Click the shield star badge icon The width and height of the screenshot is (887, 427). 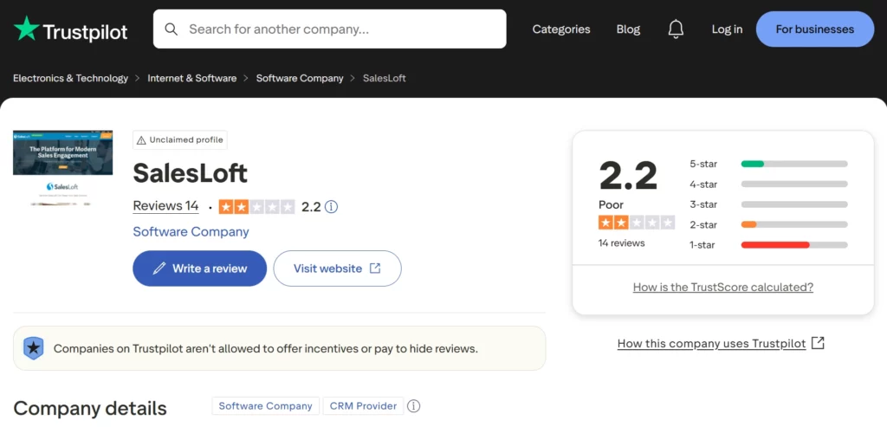click(x=34, y=348)
